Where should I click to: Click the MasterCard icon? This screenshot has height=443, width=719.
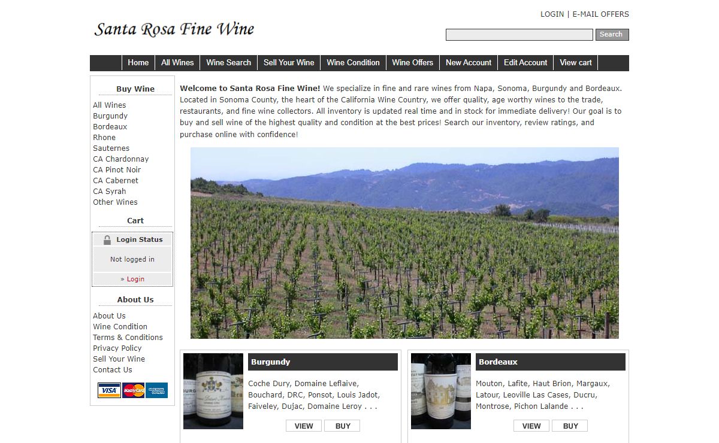click(133, 390)
